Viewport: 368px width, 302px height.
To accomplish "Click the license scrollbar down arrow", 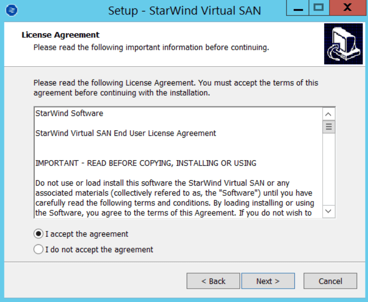I will [x=329, y=211].
